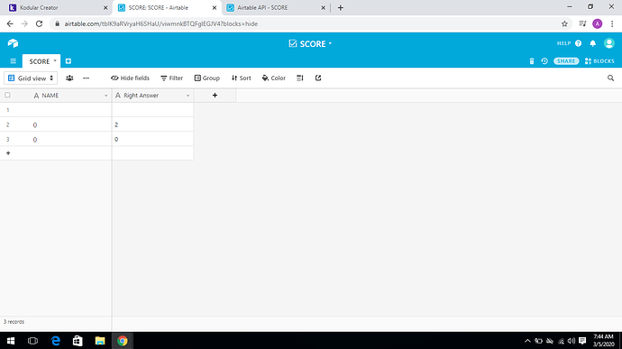
Task: Open the NAME column dropdown arrow
Action: pos(105,96)
